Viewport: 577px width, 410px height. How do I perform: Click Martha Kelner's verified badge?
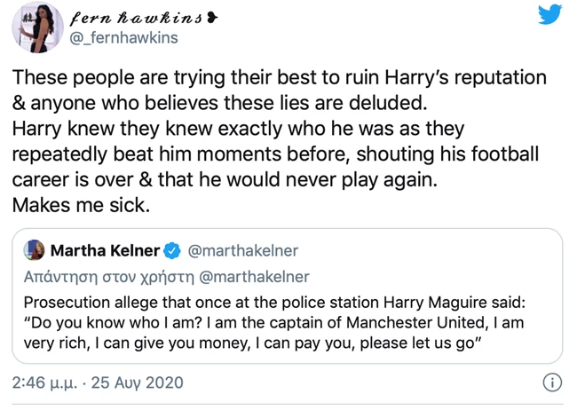point(172,251)
